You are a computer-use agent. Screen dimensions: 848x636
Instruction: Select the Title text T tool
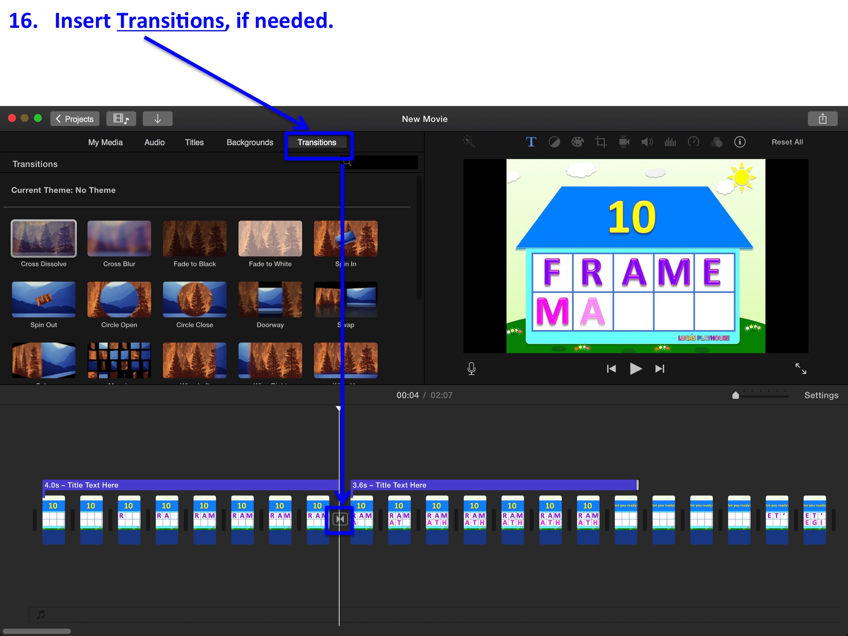[531, 142]
